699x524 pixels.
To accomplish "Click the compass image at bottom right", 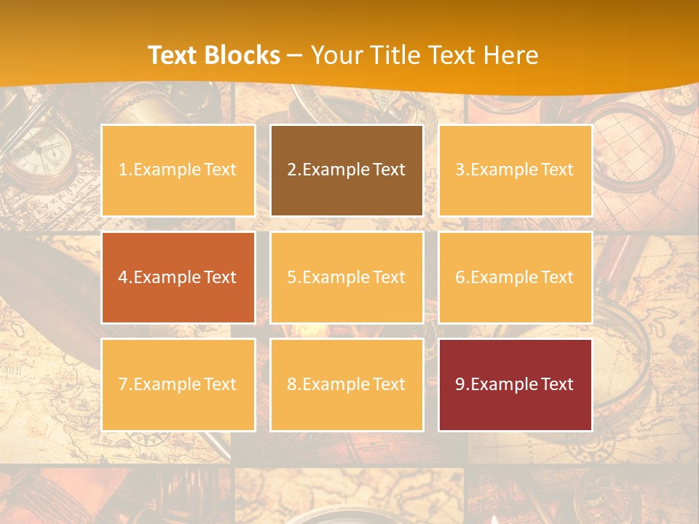I will (x=602, y=499).
